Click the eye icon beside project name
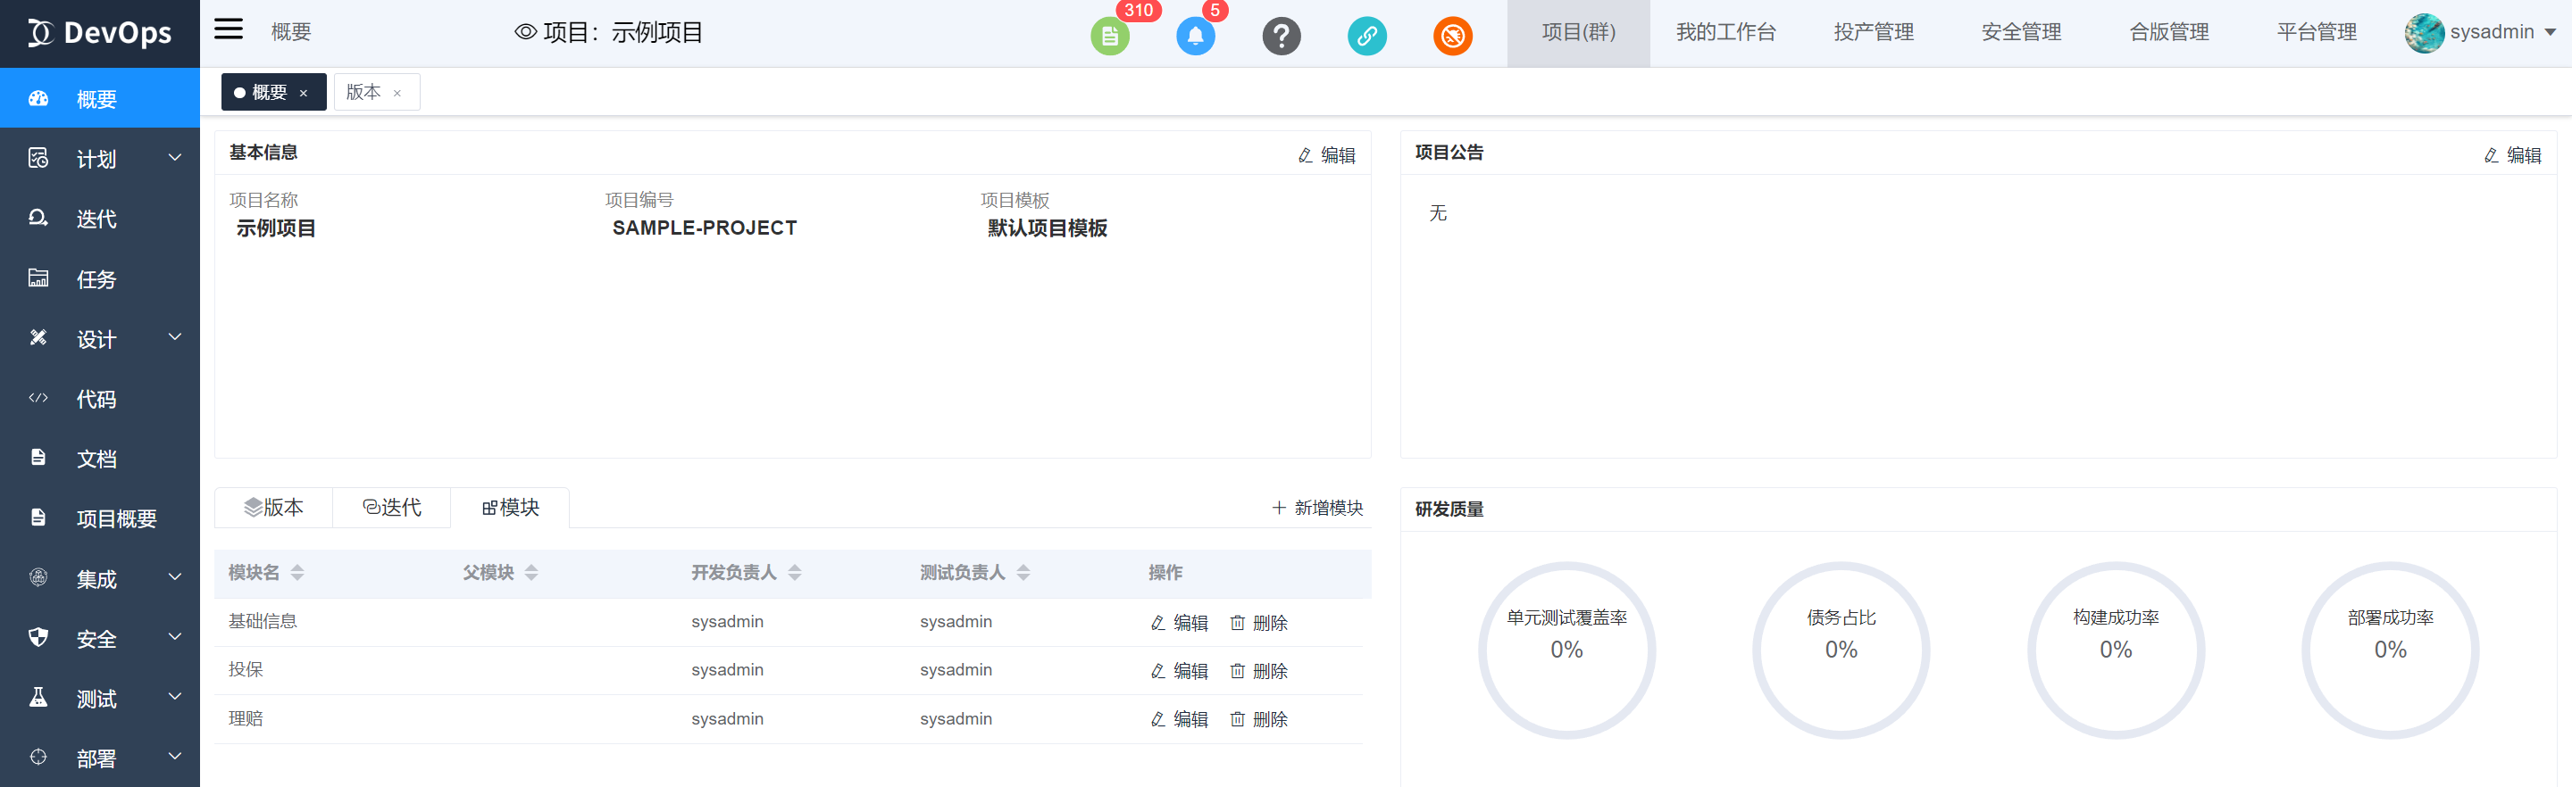This screenshot has height=787, width=2572. click(525, 33)
